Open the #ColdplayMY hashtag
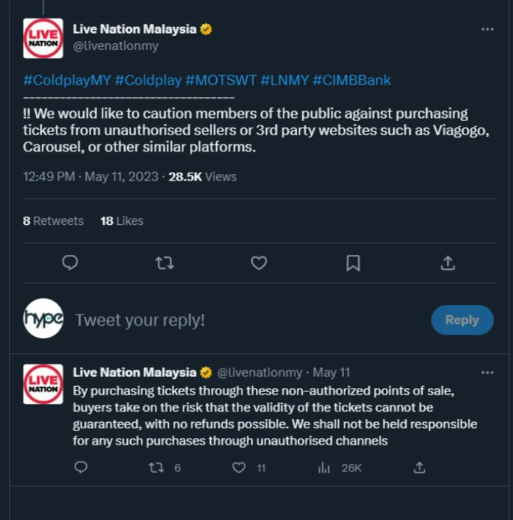Image resolution: width=513 pixels, height=520 pixels. point(67,80)
